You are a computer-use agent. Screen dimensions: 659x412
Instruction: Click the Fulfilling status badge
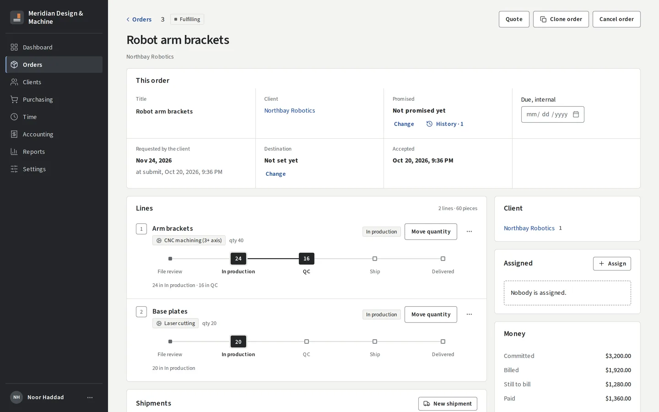pyautogui.click(x=187, y=19)
